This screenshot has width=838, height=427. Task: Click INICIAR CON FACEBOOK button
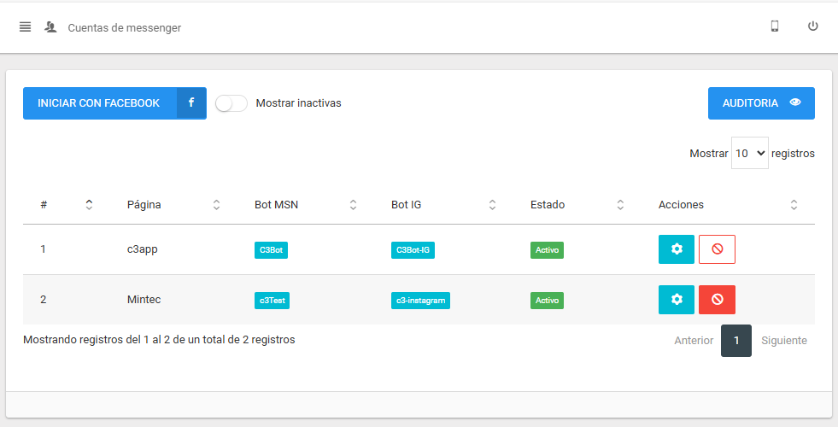[99, 103]
